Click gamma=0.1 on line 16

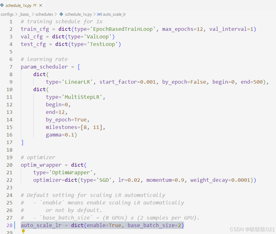pos(60,135)
